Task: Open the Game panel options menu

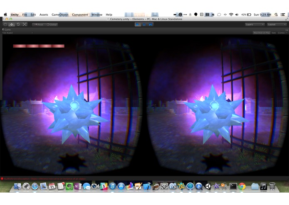Action: (x=286, y=30)
